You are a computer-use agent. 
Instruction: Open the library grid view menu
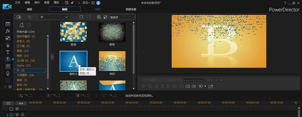coord(99,17)
